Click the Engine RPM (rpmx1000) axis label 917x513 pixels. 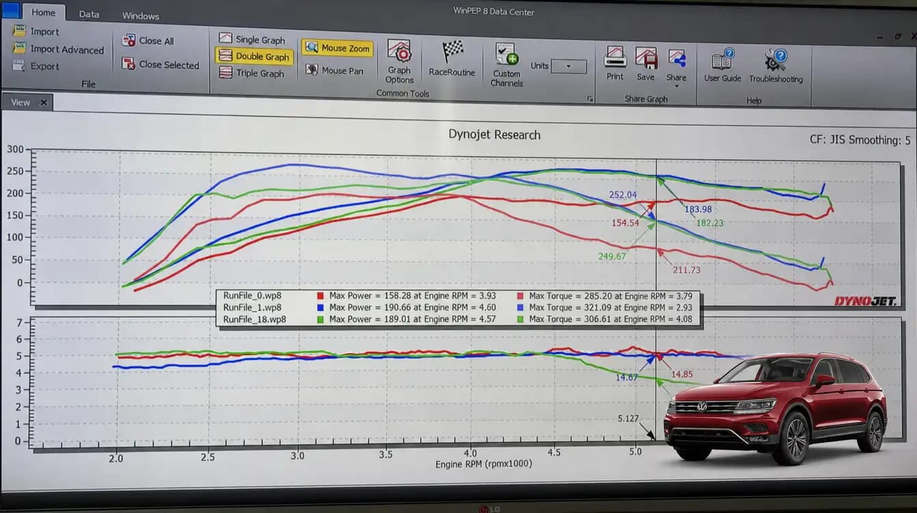click(x=484, y=464)
